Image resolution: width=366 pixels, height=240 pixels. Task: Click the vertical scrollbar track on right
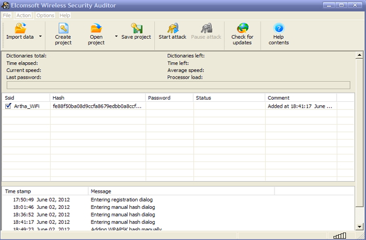[x=359, y=215]
